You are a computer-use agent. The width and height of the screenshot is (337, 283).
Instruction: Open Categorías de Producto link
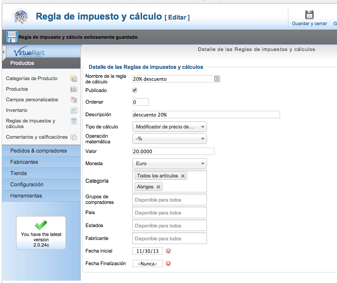click(31, 78)
